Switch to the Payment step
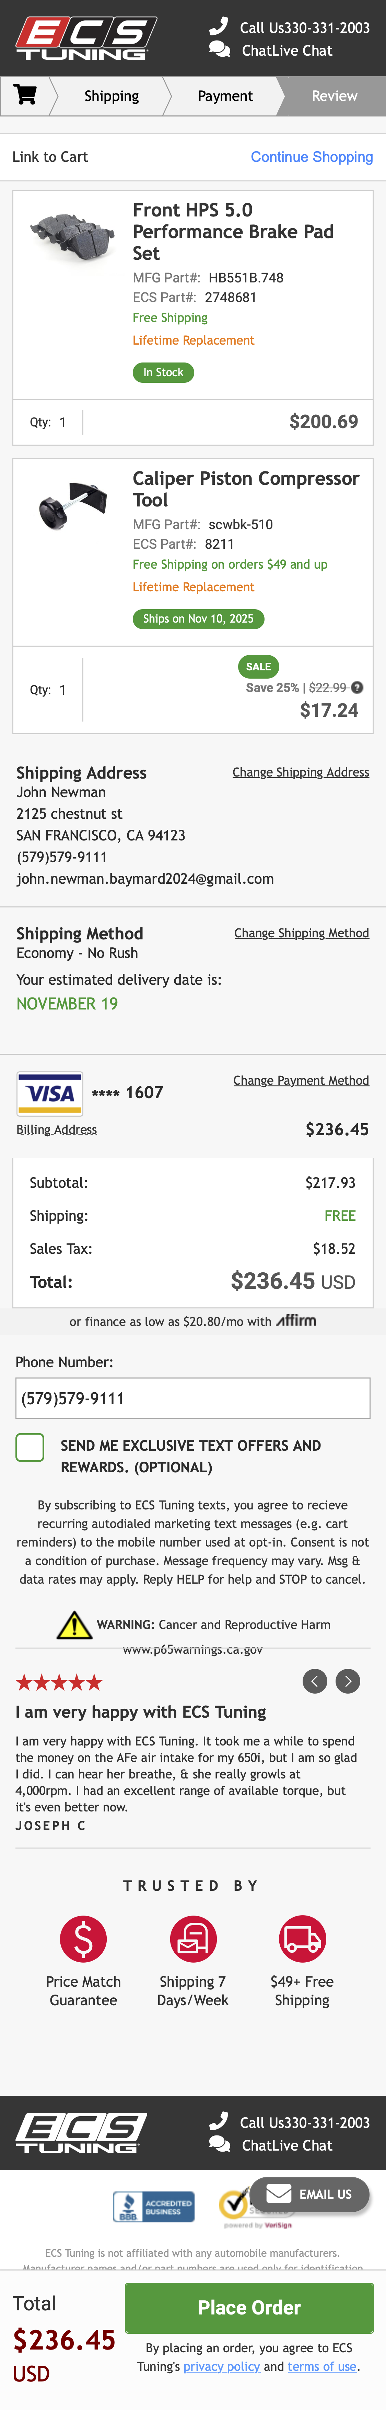Screen dimensions: 386x2410 [x=225, y=96]
